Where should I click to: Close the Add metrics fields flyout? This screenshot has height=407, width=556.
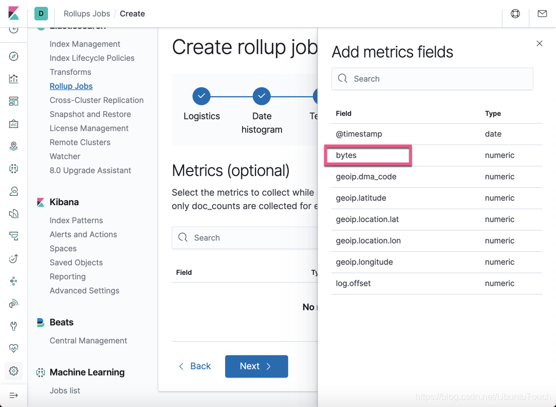point(539,43)
